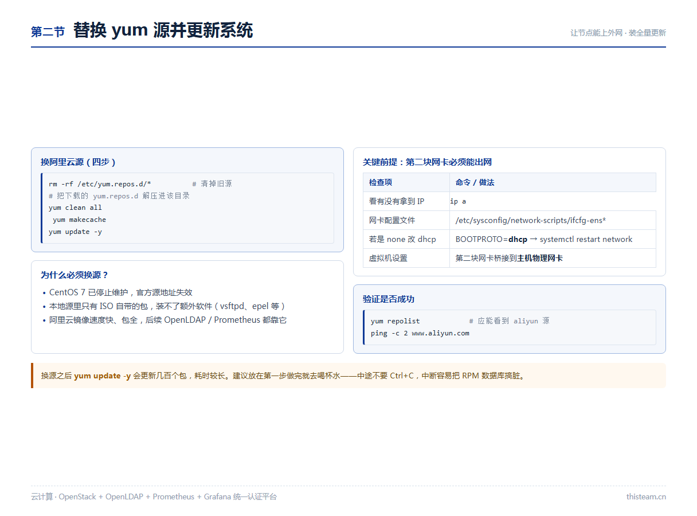Click the '/etc/sysconfig/network-scripts/ifcfg-ens*' path cell

pyautogui.click(x=553, y=220)
